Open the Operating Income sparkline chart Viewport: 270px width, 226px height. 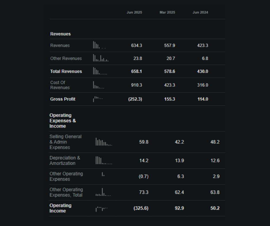(x=102, y=209)
